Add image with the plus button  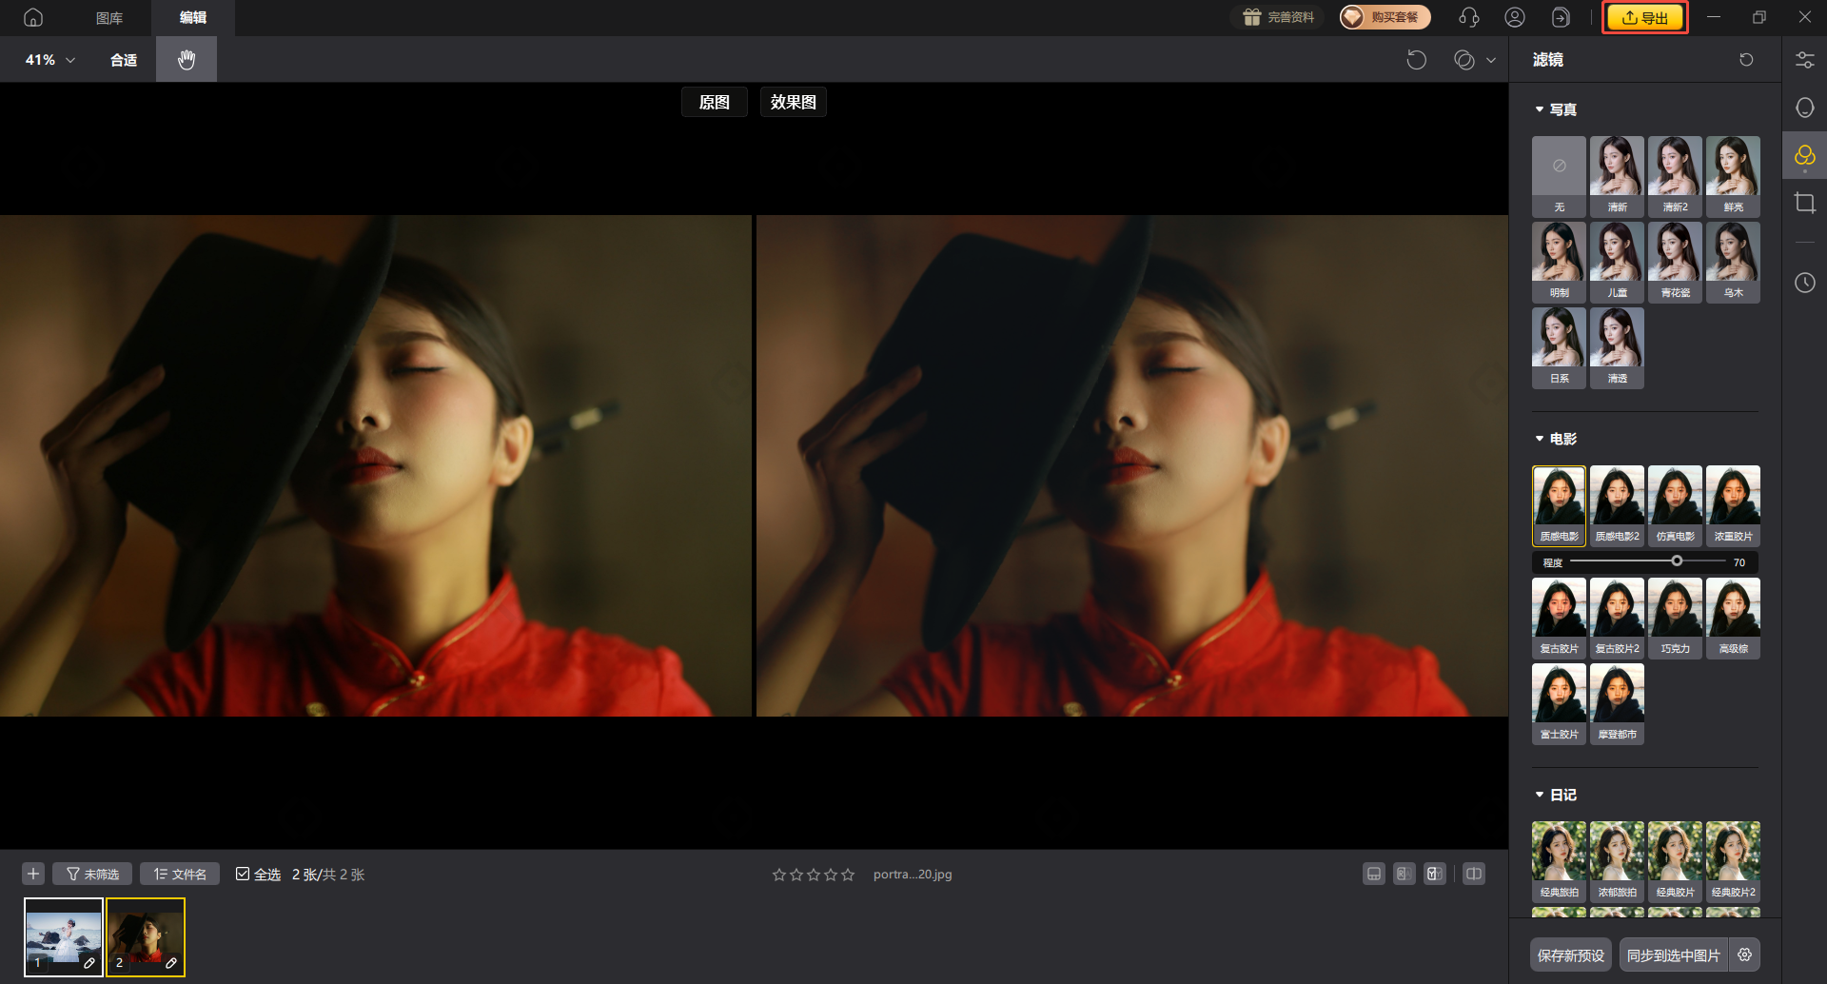[x=33, y=874]
